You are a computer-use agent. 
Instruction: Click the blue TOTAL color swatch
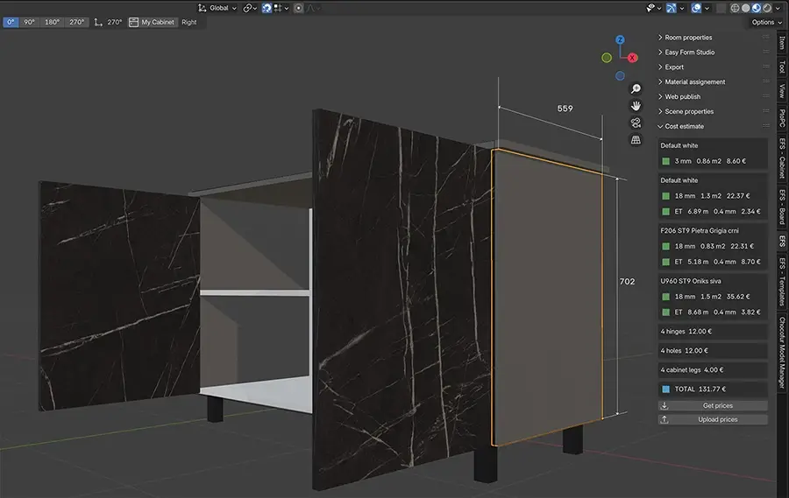666,389
